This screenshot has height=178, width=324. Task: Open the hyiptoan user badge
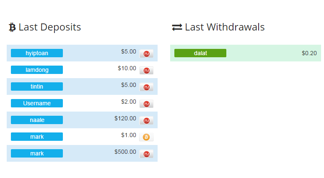(37, 53)
